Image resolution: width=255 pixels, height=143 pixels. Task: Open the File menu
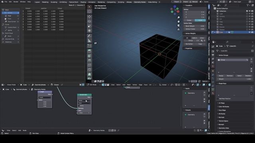click(x=6, y=2)
